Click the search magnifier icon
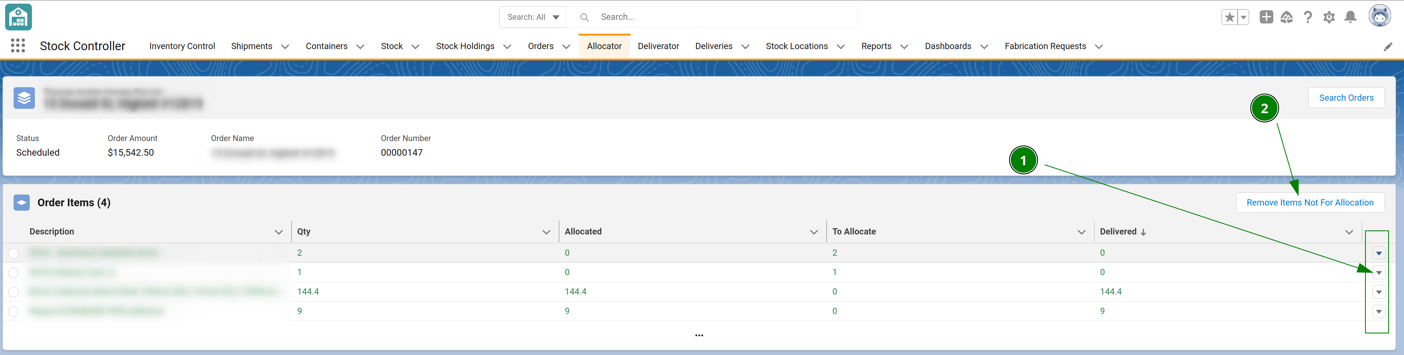1404x355 pixels. click(x=584, y=17)
